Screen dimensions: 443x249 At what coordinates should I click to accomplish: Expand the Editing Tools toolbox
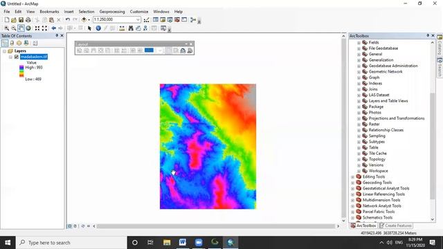pos(352,177)
